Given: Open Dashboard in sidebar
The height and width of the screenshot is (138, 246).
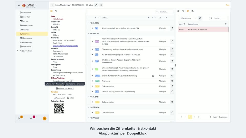Looking at the screenshot, I should point(32,13).
